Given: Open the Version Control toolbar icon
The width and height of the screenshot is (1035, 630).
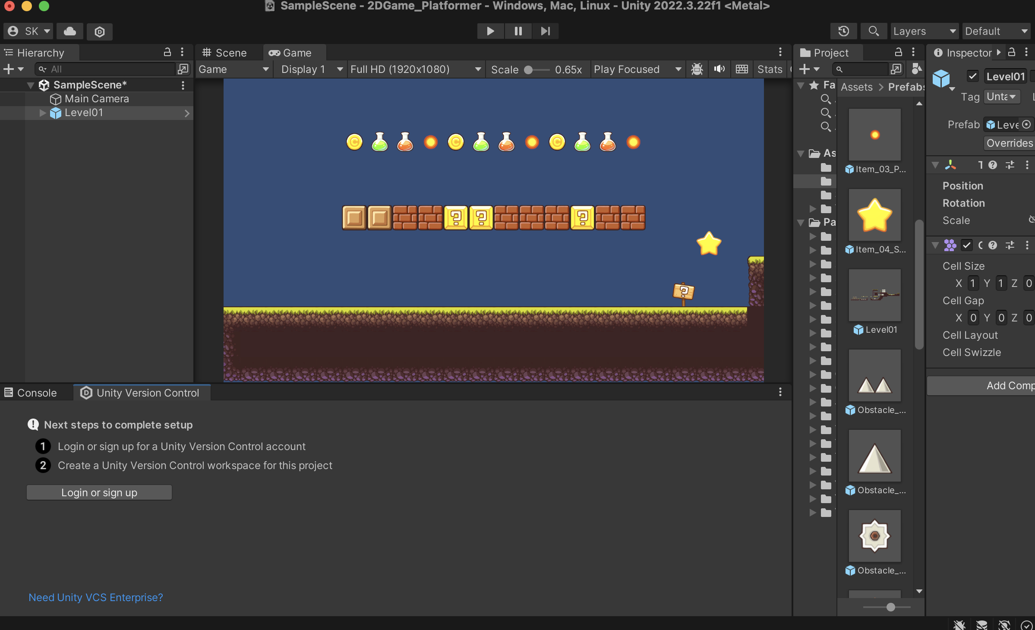Looking at the screenshot, I should pyautogui.click(x=100, y=31).
